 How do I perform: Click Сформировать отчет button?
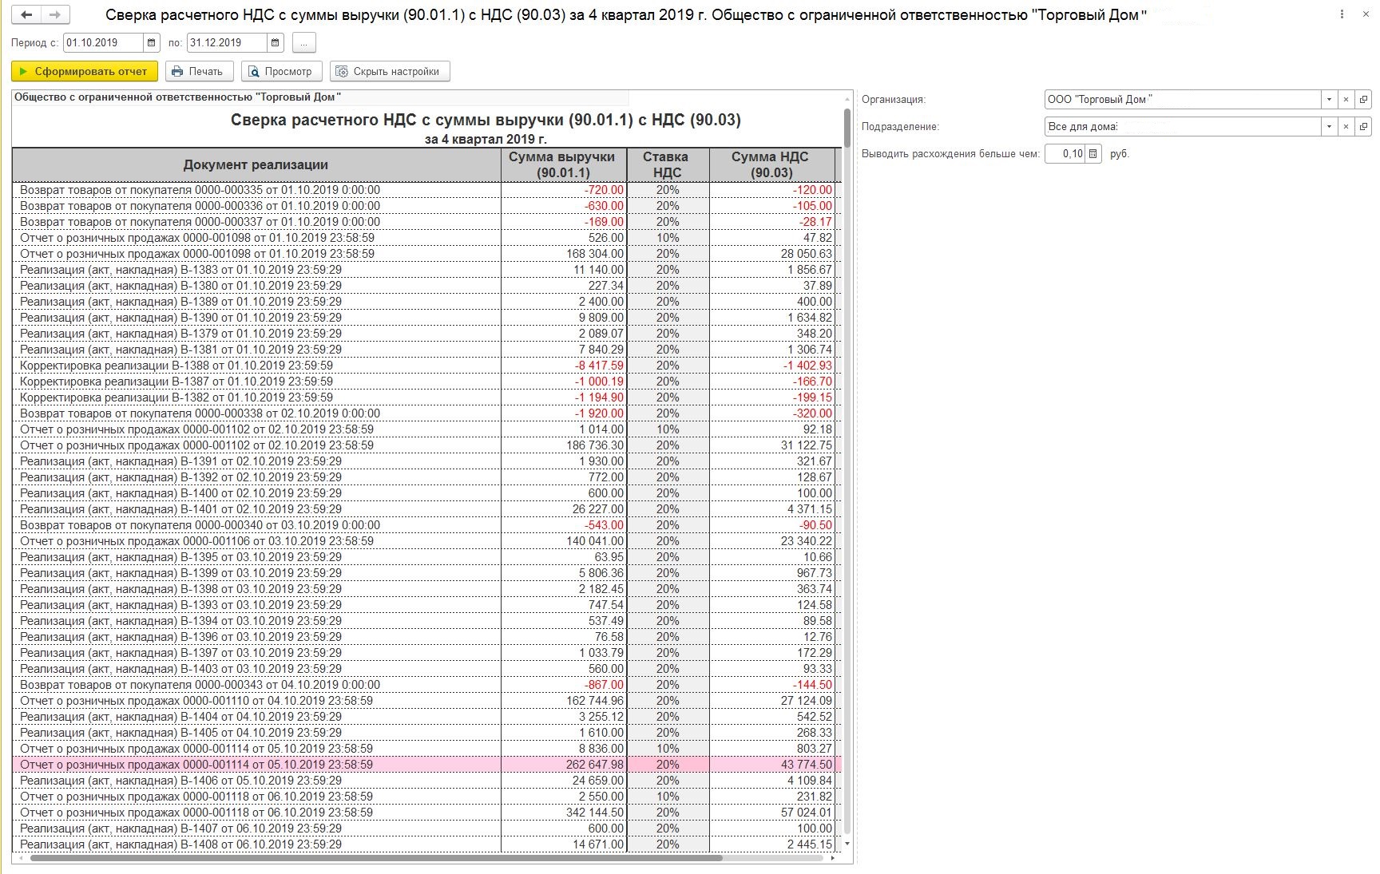click(85, 71)
